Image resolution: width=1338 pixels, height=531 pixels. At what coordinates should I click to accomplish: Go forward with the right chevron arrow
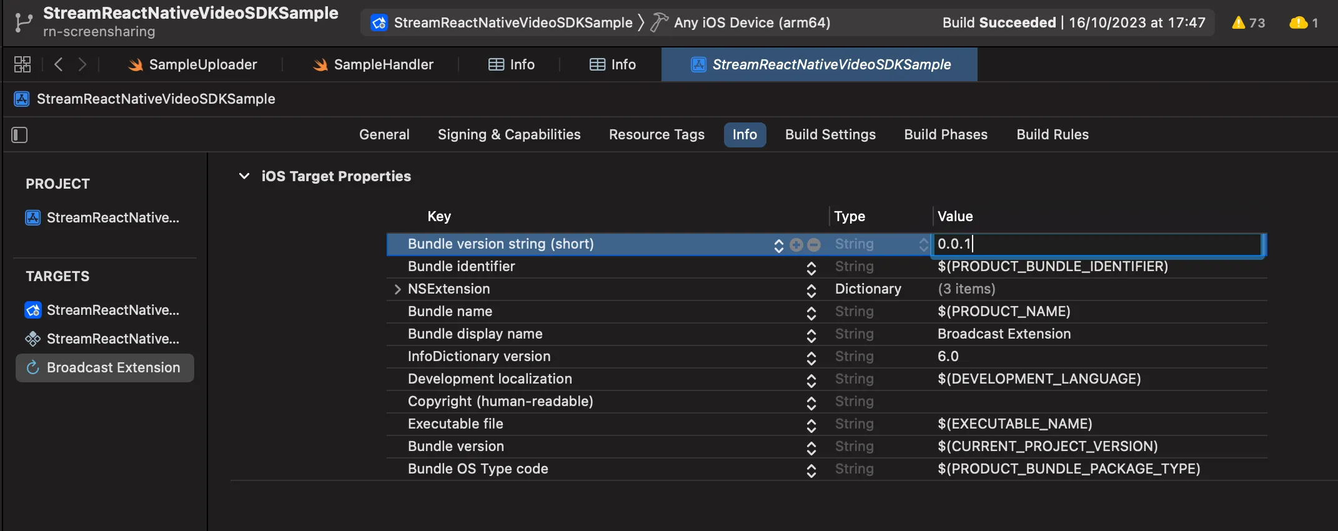82,64
